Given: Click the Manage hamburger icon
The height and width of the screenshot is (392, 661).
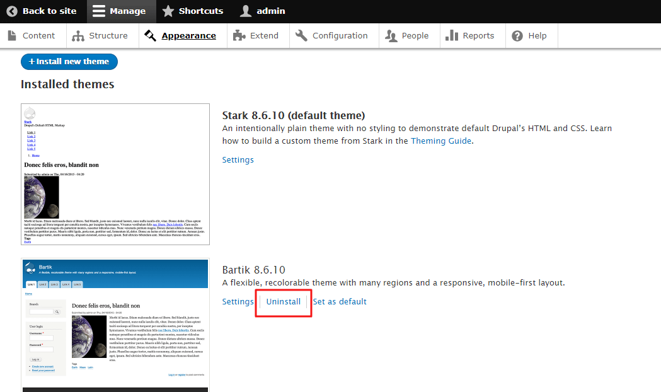Looking at the screenshot, I should pyautogui.click(x=99, y=11).
